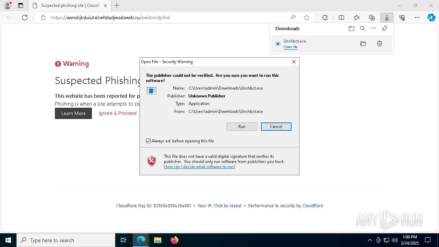
Task: Uncheck Always ask before opening this file
Action: click(x=149, y=141)
